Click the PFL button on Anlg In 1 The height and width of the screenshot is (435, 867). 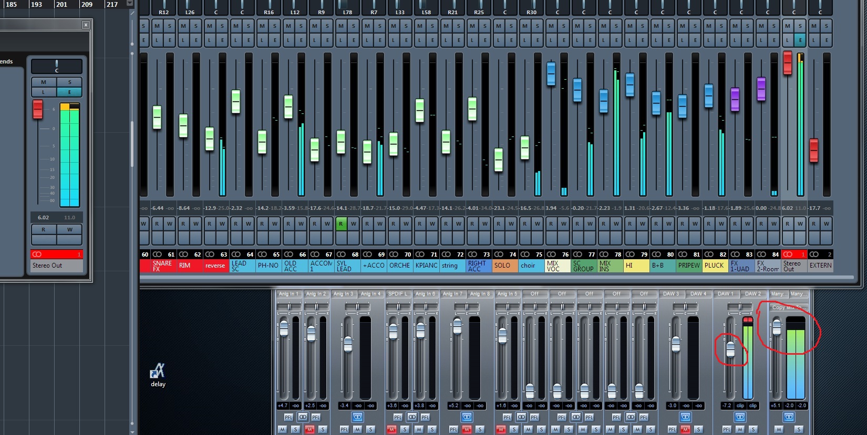point(288,417)
